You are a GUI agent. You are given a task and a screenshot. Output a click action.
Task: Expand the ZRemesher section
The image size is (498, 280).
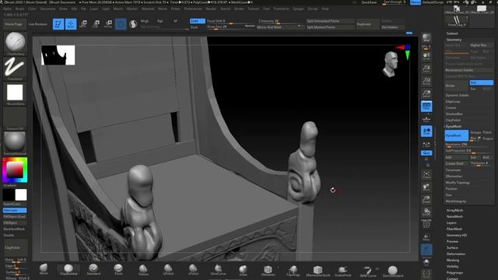point(454,177)
